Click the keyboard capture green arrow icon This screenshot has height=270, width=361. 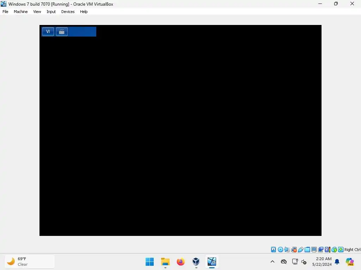pos(341,250)
